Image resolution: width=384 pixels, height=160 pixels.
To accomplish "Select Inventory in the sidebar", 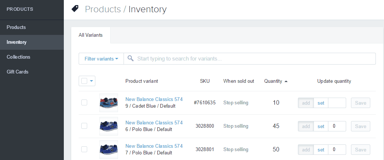I will pos(32,42).
